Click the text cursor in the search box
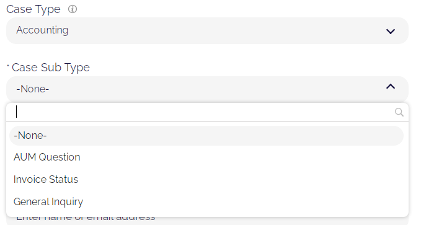The height and width of the screenshot is (225, 421). click(16, 112)
